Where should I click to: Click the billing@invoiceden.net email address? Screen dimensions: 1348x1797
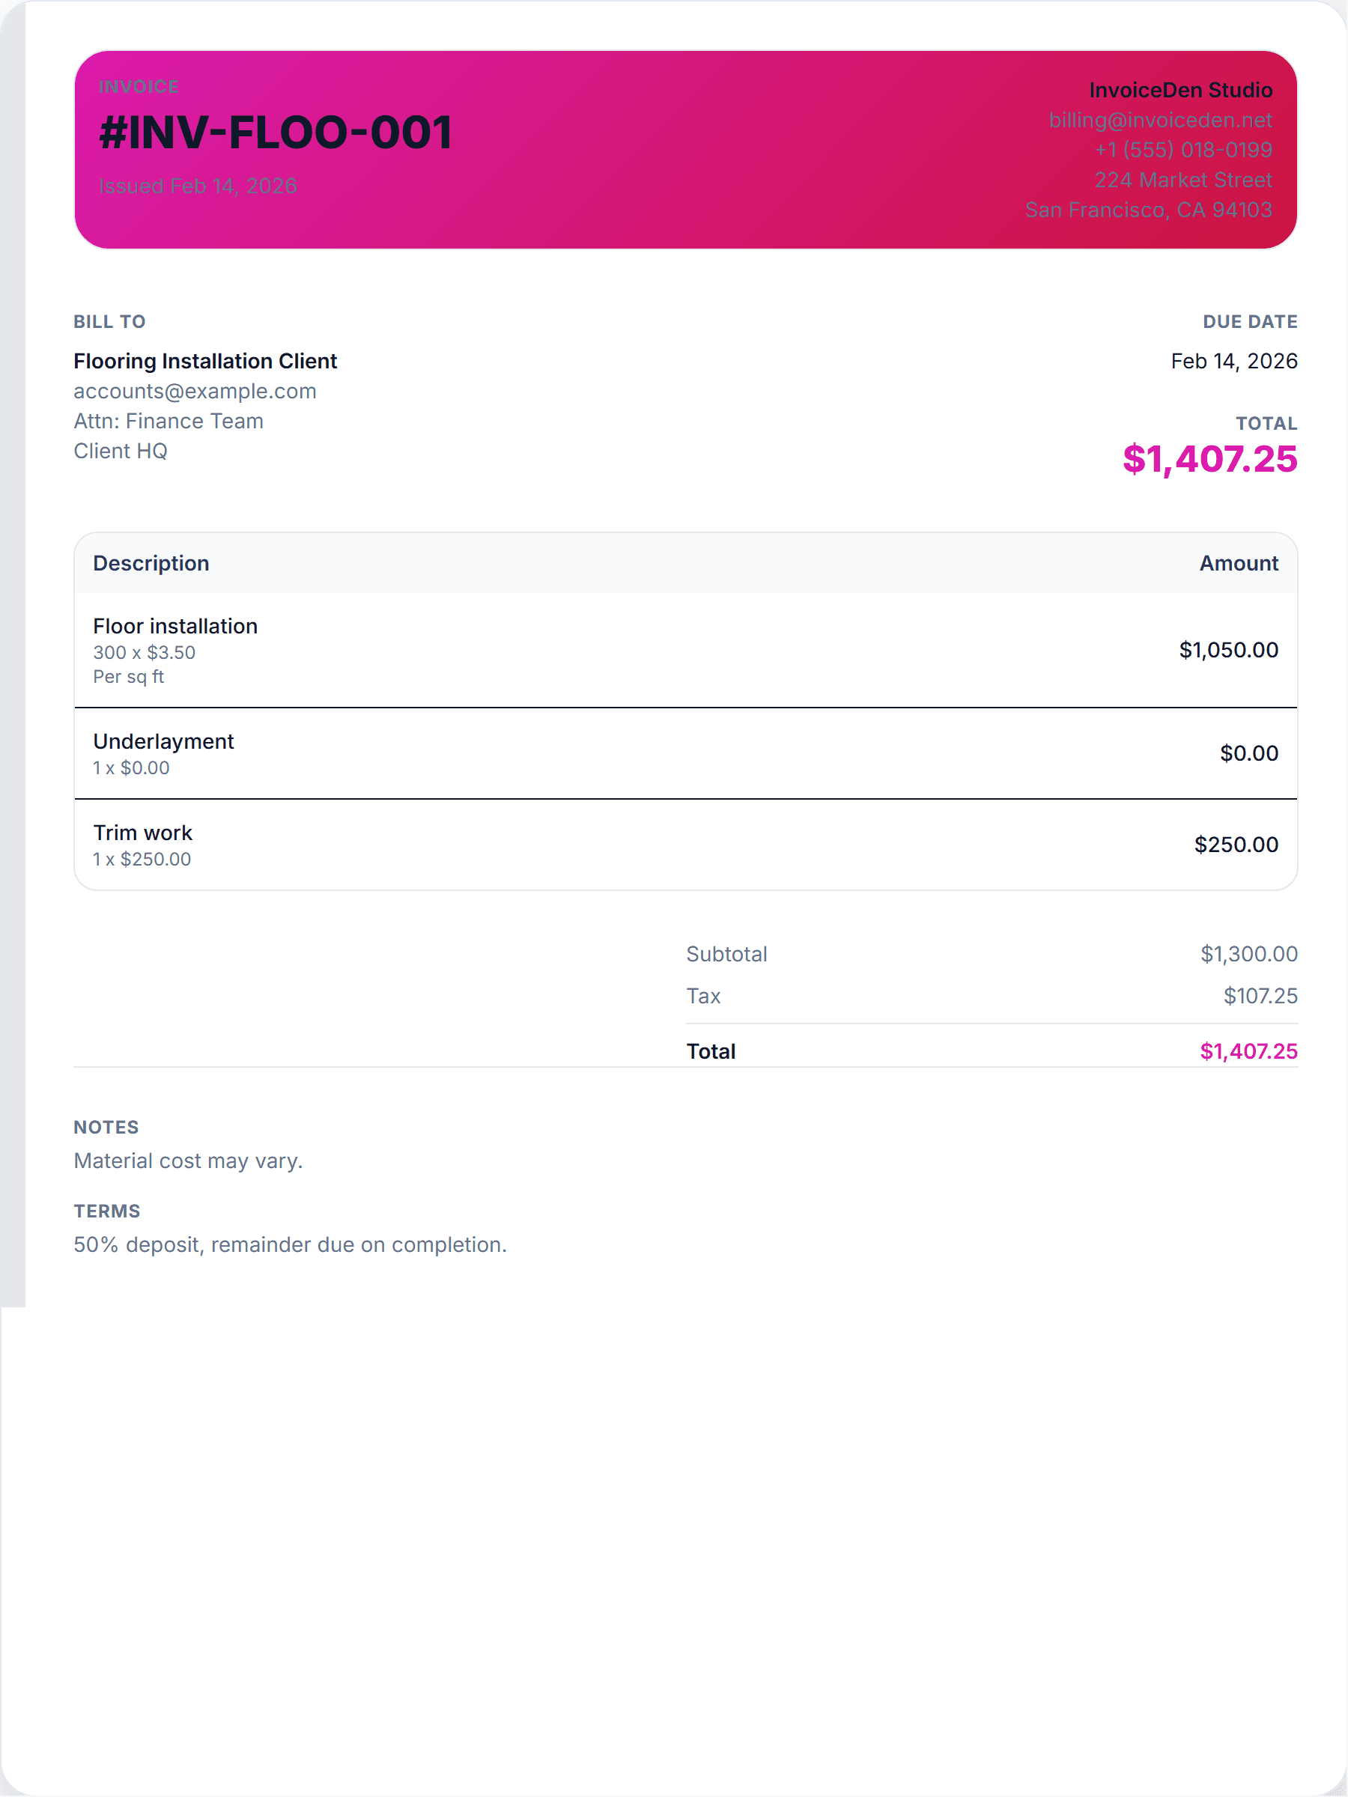tap(1159, 121)
